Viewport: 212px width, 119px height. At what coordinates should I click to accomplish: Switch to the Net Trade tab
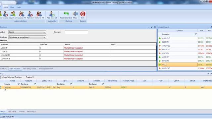point(12,111)
